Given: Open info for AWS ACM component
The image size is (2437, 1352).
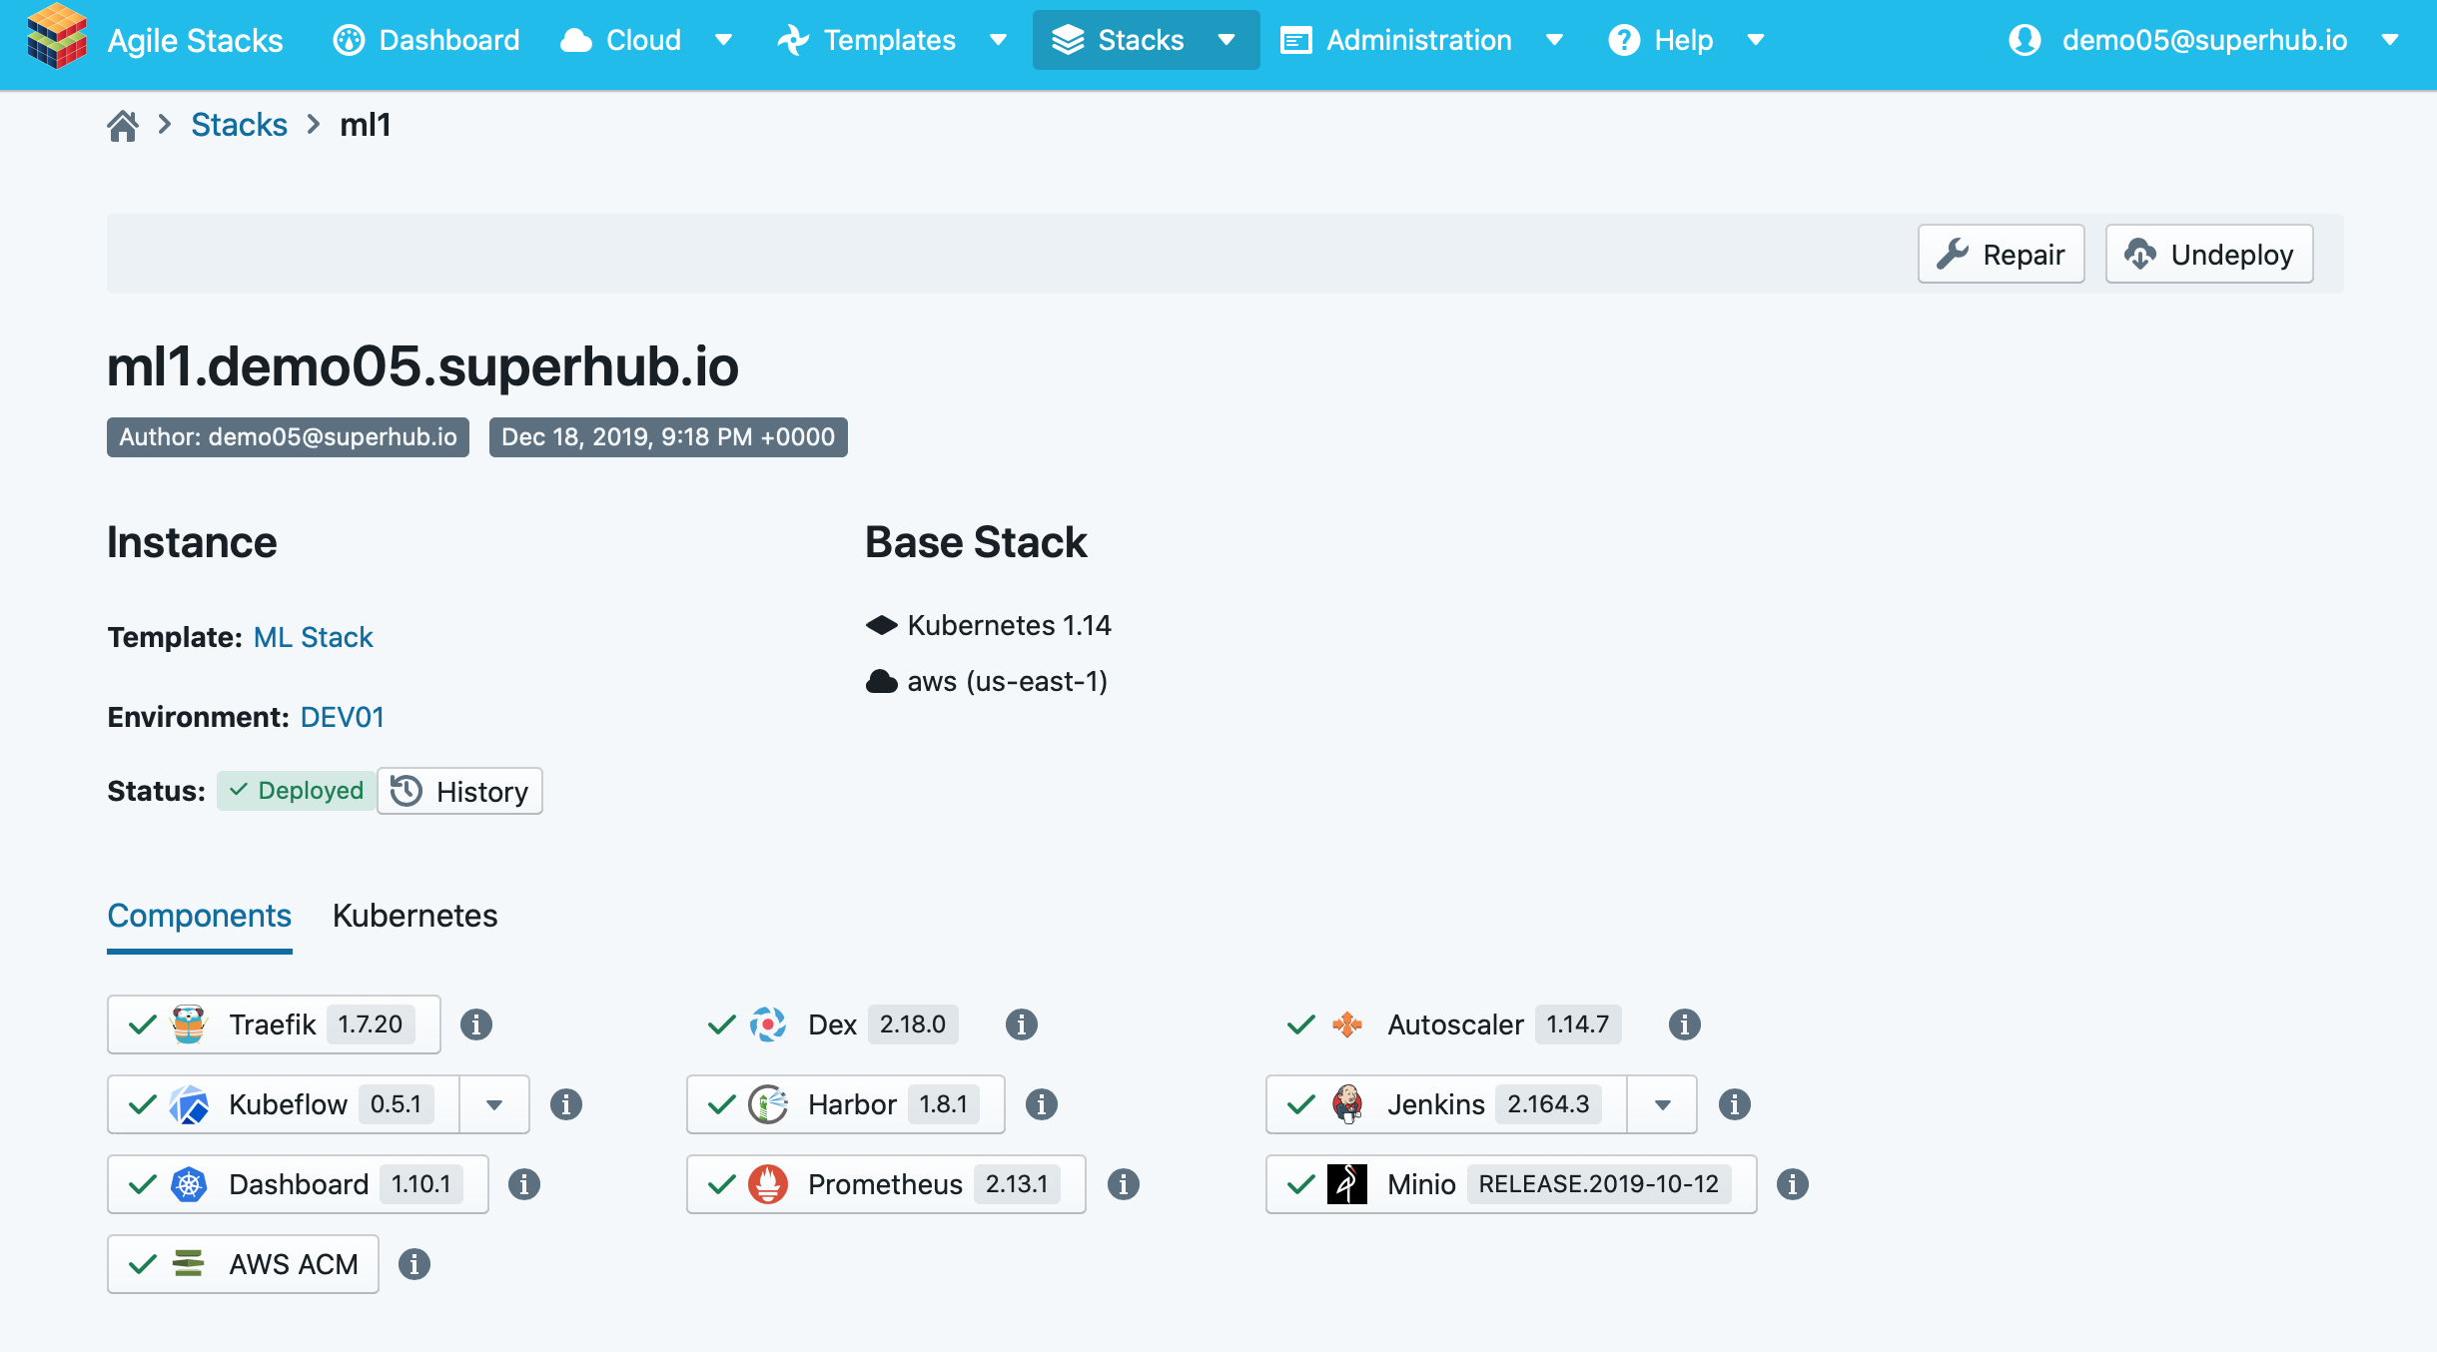Looking at the screenshot, I should [x=414, y=1264].
